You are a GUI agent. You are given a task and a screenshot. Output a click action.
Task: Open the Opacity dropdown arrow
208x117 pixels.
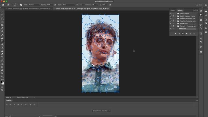[x=52, y=5]
